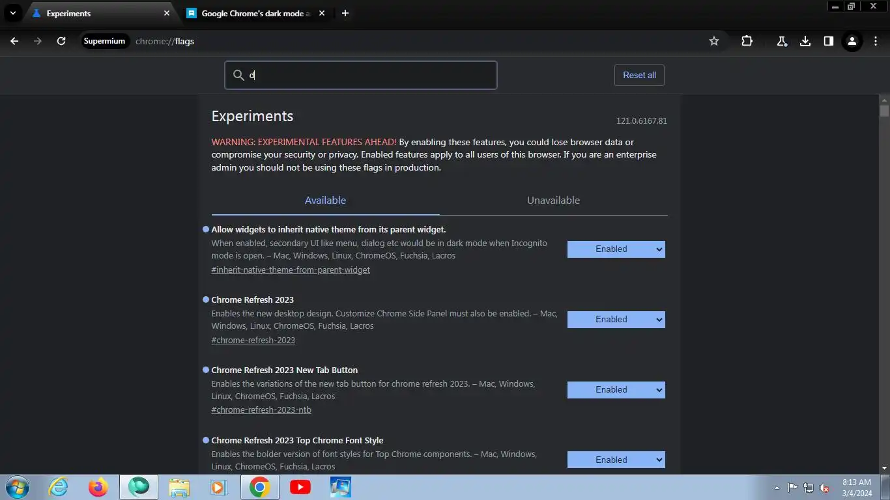Image resolution: width=890 pixels, height=500 pixels.
Task: Add a new tab with plus button
Action: tap(345, 13)
